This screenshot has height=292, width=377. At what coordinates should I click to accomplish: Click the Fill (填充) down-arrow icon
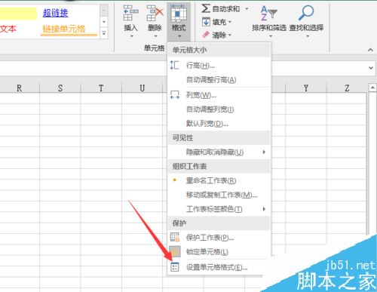point(206,22)
